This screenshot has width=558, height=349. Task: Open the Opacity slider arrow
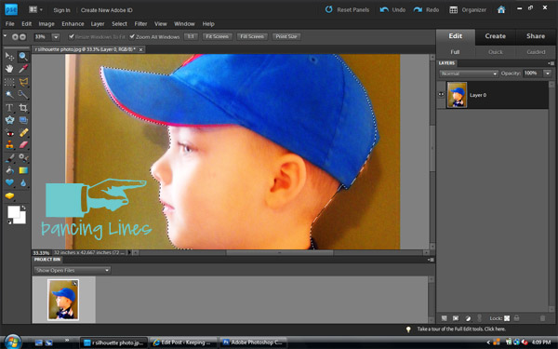point(548,74)
